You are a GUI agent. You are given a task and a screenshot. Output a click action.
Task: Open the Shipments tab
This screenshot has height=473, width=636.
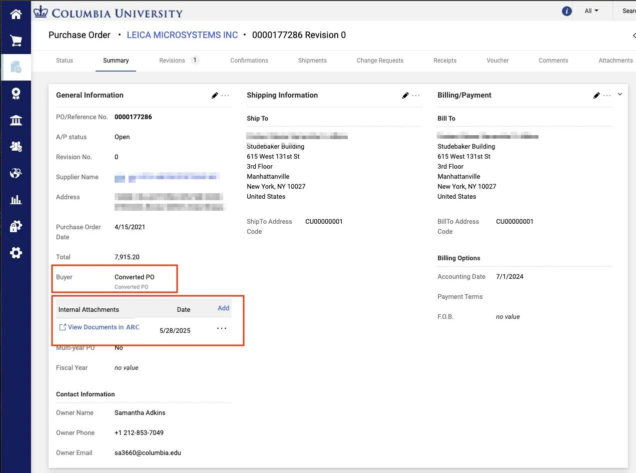coord(312,61)
